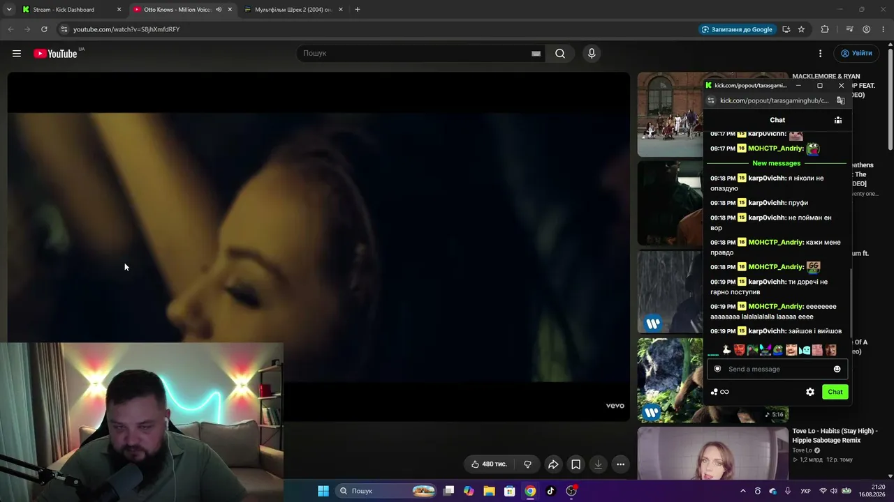This screenshot has width=894, height=502.
Task: Click the New messages label in chat
Action: pyautogui.click(x=776, y=163)
